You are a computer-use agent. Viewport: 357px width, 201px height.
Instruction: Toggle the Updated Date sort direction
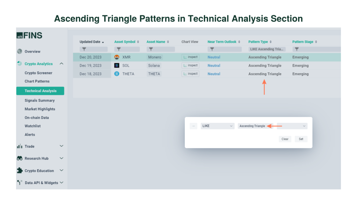(104, 42)
